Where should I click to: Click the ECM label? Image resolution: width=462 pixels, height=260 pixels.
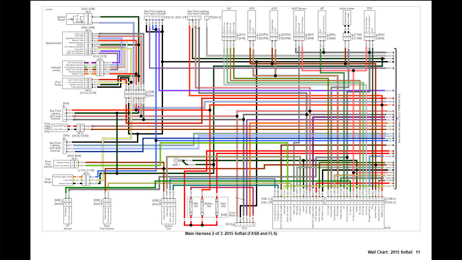388,228
